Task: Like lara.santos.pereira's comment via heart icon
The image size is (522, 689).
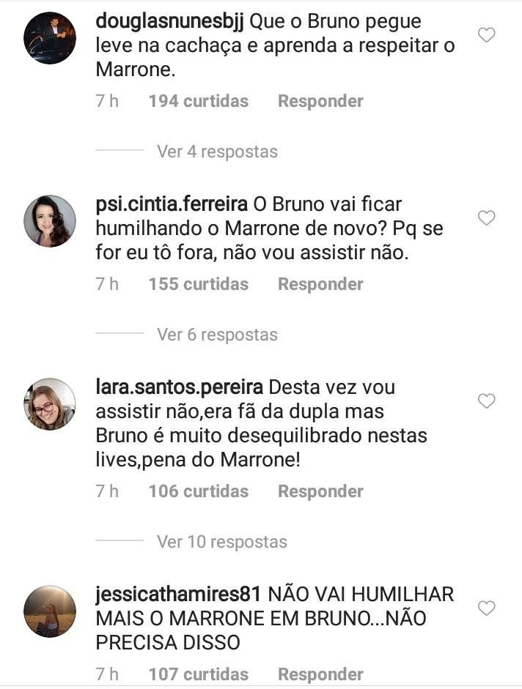Action: coord(486,401)
